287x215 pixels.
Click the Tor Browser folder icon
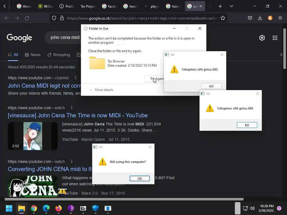pos(97,63)
